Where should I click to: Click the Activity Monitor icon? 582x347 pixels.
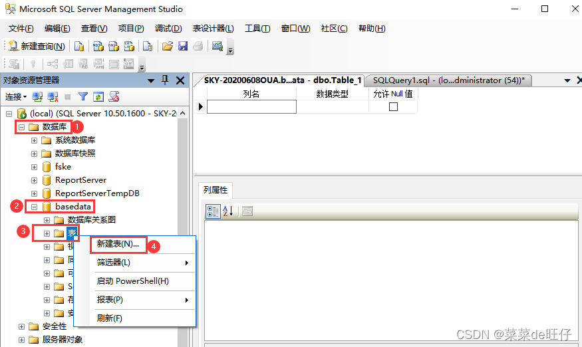[x=217, y=46]
